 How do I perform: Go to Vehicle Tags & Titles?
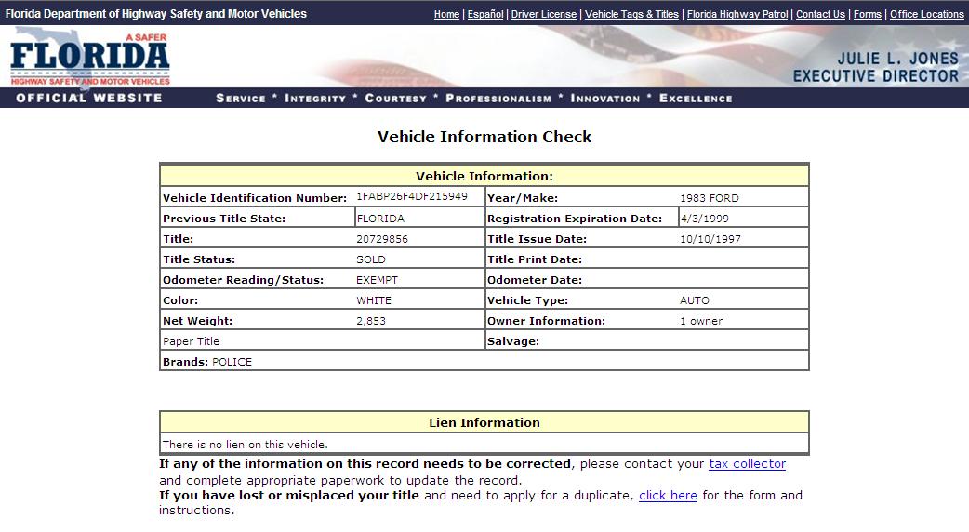(x=631, y=14)
